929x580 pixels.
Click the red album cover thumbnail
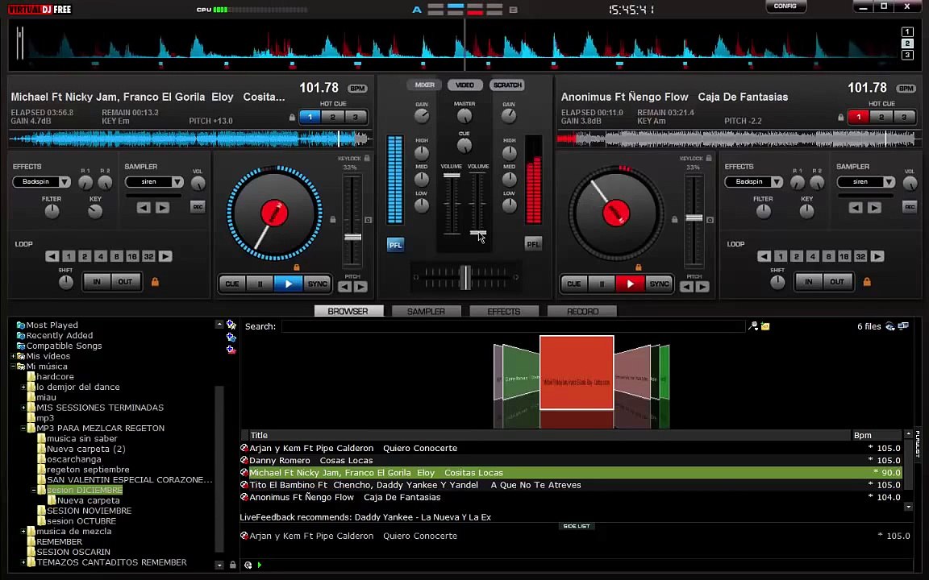(577, 373)
